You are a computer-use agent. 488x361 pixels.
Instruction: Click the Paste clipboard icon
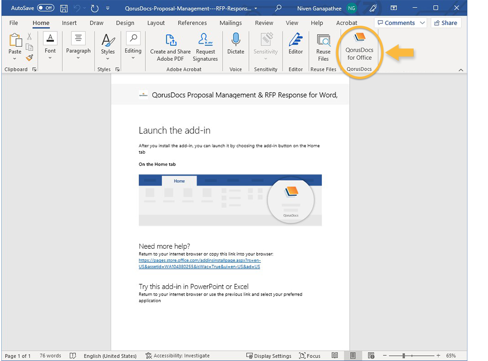coord(15,40)
